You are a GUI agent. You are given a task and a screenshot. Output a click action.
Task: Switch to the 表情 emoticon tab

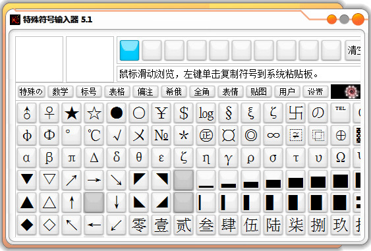click(x=230, y=92)
